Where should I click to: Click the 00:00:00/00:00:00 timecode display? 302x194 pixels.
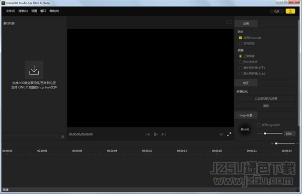(x=81, y=134)
